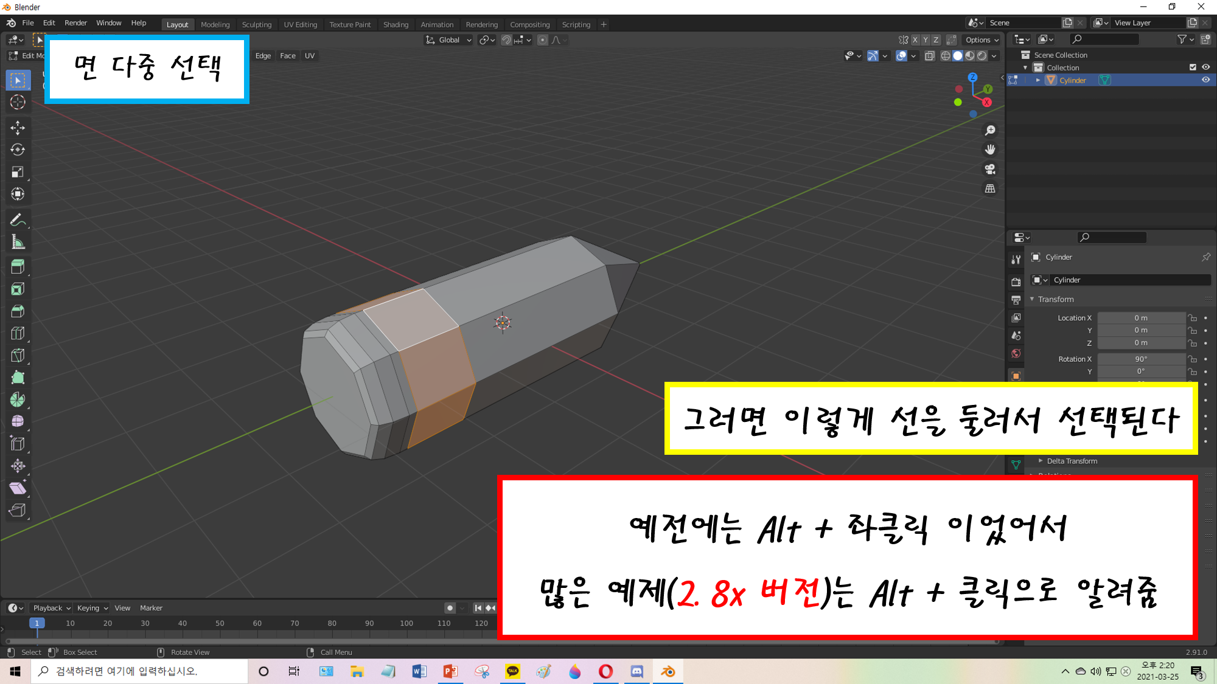
Task: Switch to the Sculpting workspace tab
Action: click(256, 25)
